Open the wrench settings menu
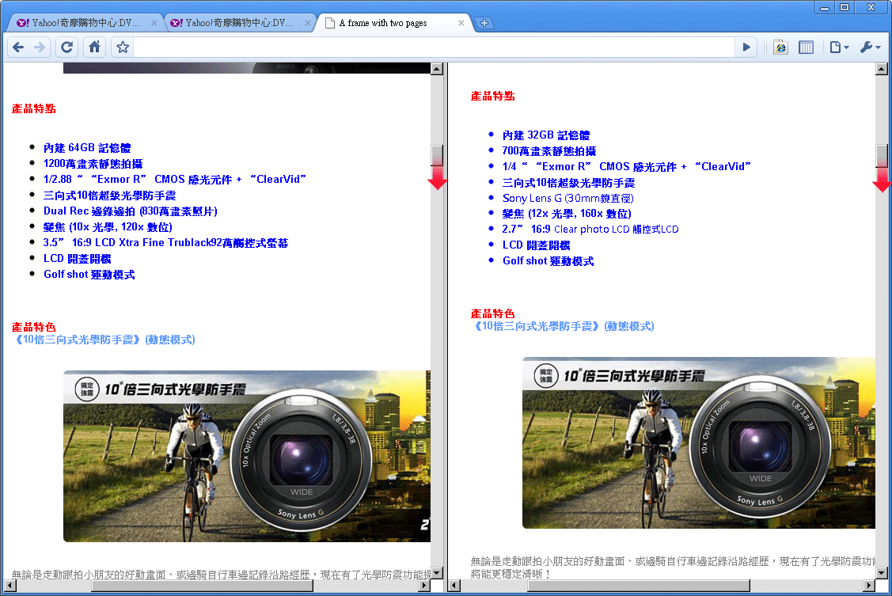Screen dimensions: 892x596 click(871, 47)
